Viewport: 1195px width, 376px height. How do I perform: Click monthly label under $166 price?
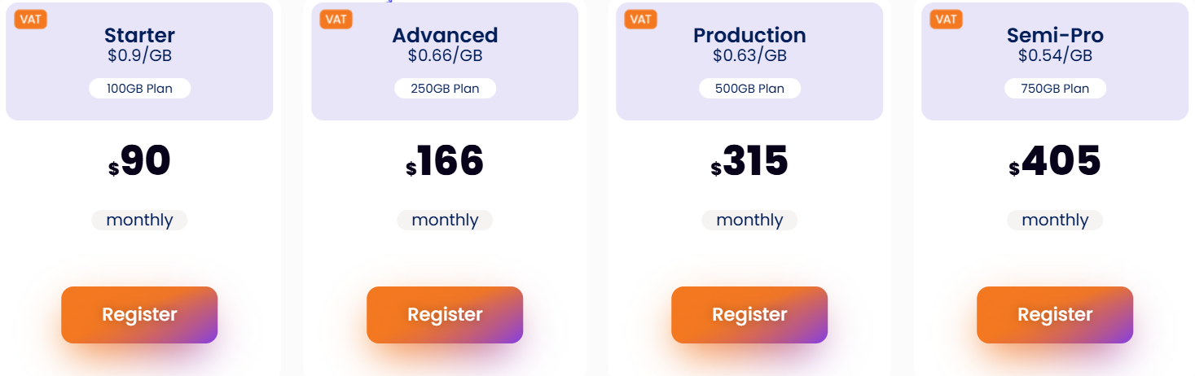pos(445,220)
